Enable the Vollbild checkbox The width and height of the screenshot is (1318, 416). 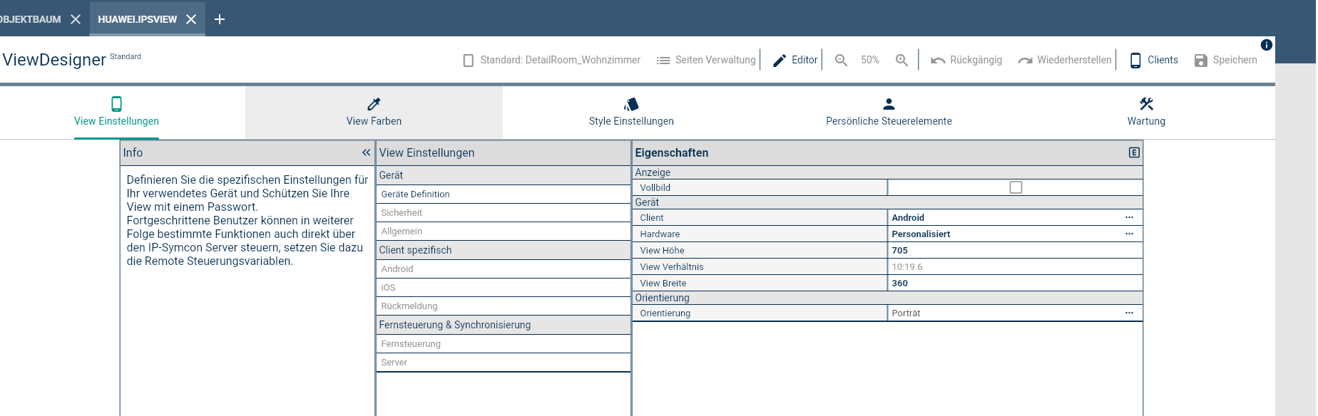coord(1016,187)
